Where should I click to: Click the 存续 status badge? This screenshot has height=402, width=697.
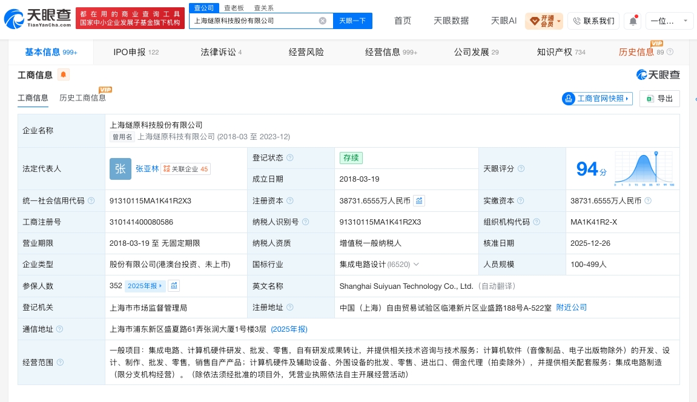pyautogui.click(x=351, y=157)
